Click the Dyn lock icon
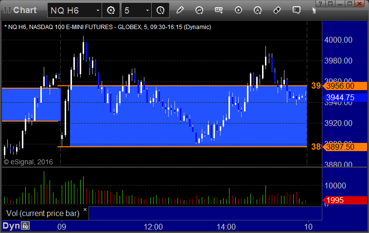 (x=25, y=226)
